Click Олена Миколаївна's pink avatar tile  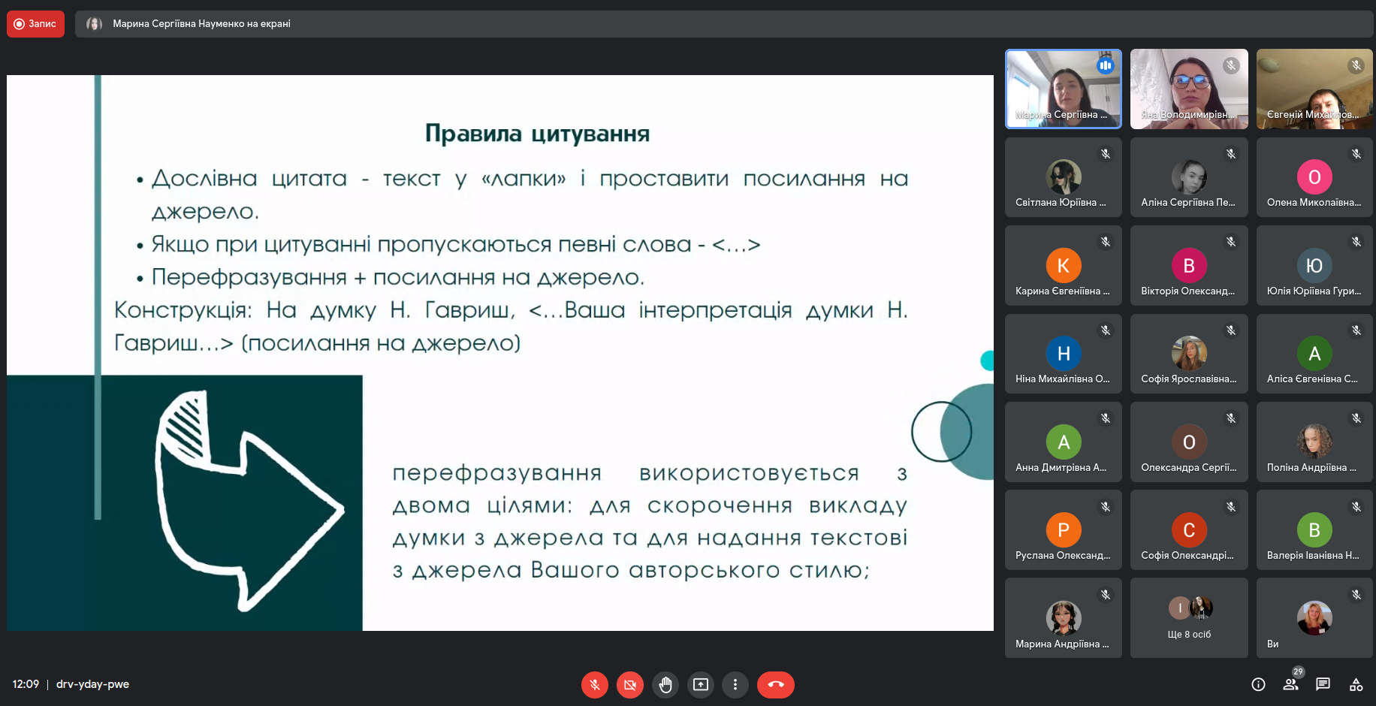coord(1314,177)
